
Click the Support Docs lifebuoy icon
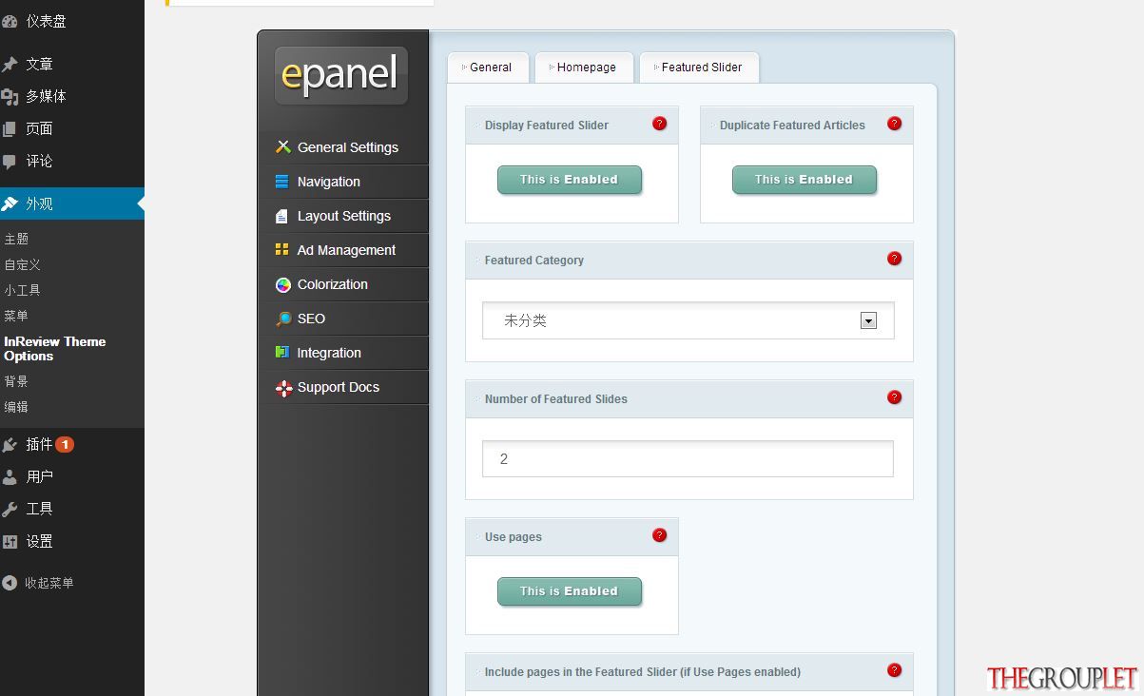point(282,387)
